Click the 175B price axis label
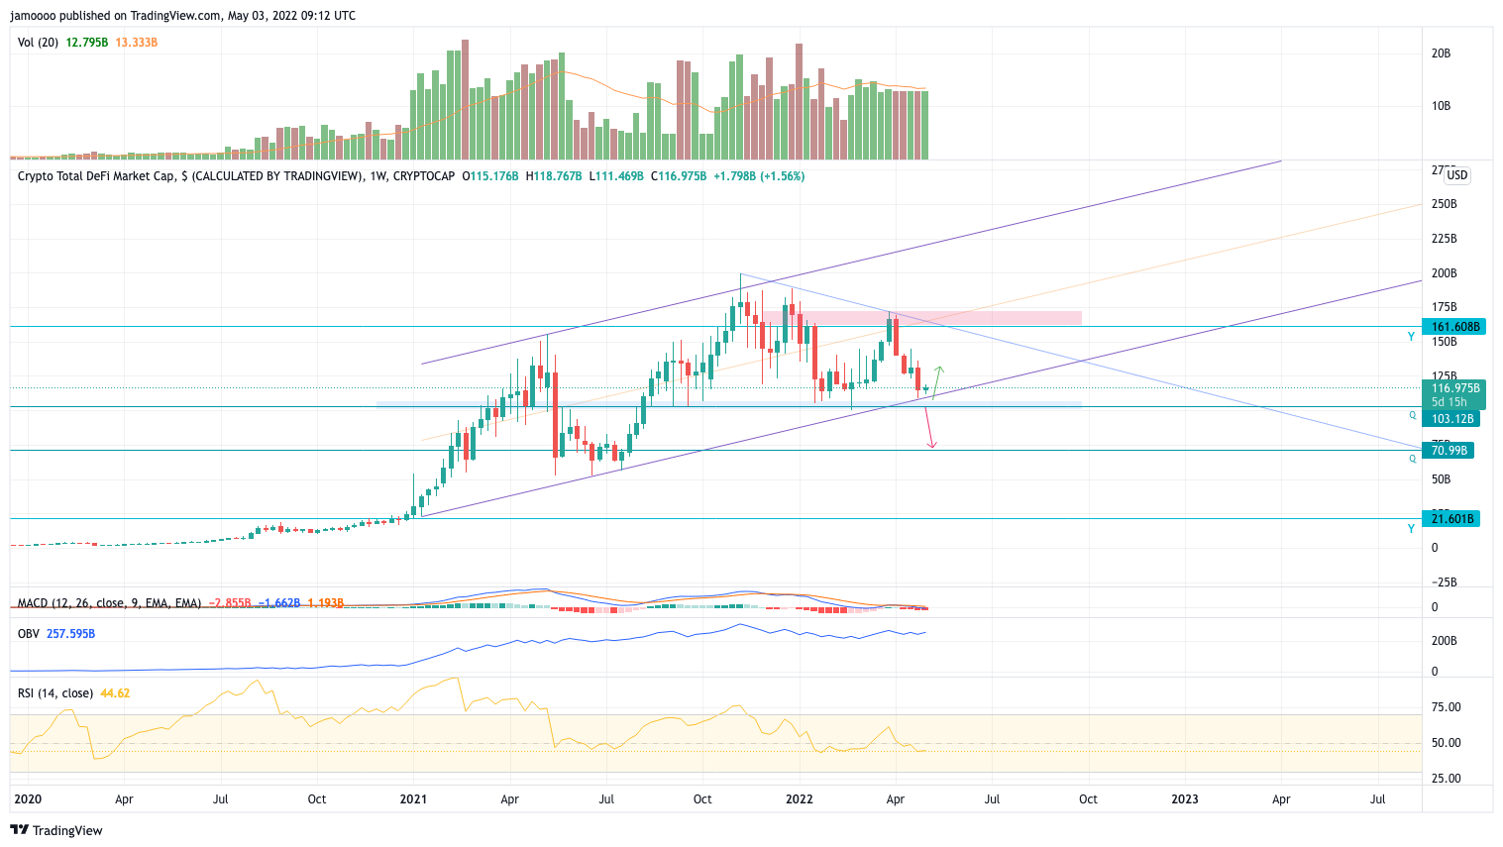 [1444, 307]
